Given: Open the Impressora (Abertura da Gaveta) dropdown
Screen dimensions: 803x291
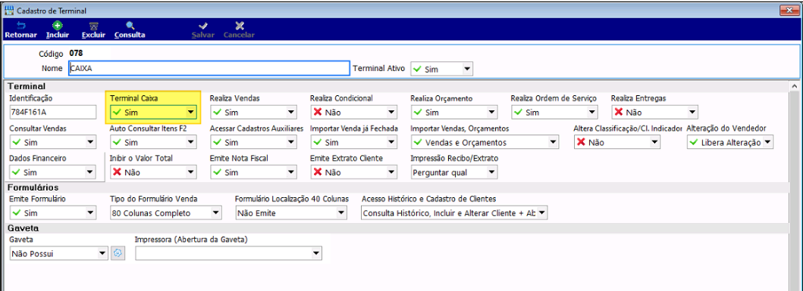Looking at the screenshot, I should (228, 253).
